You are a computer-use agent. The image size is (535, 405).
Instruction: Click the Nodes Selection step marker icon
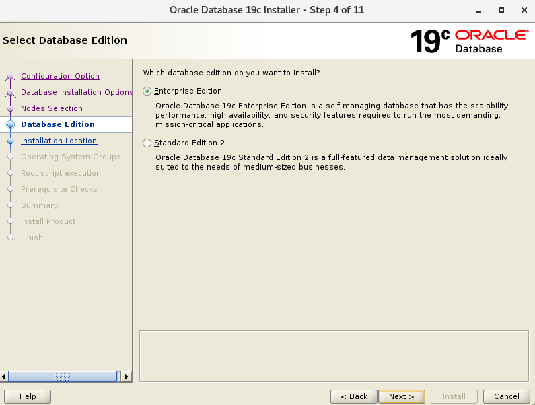11,108
